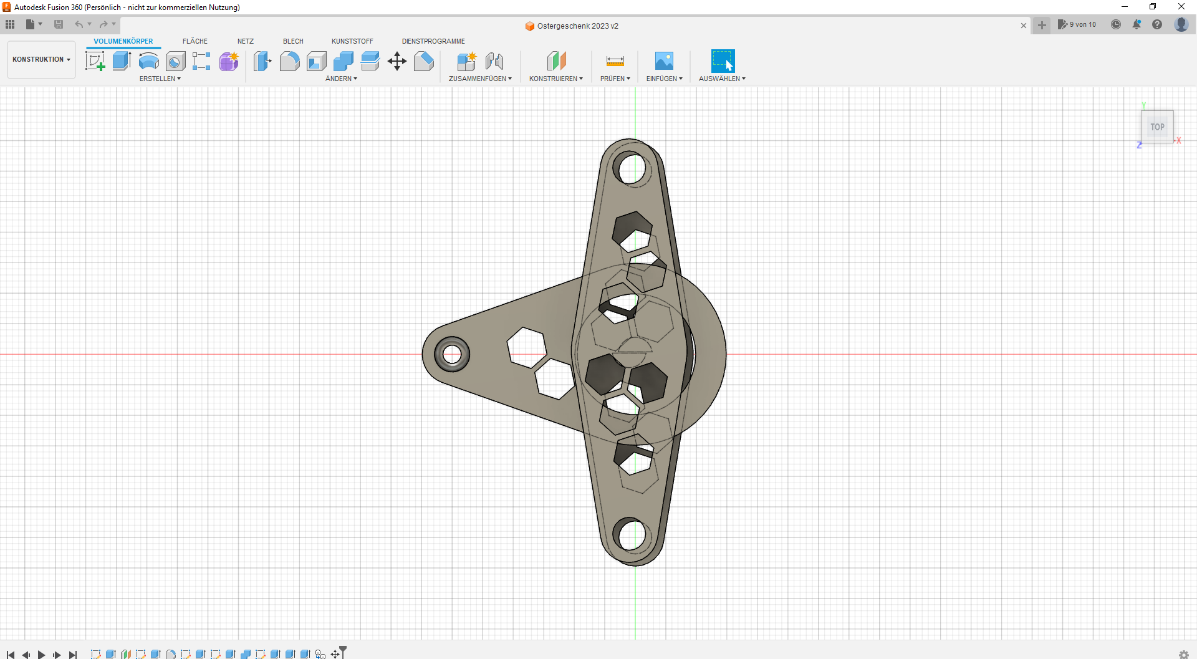Activate the Move/Copy tool

tap(397, 61)
